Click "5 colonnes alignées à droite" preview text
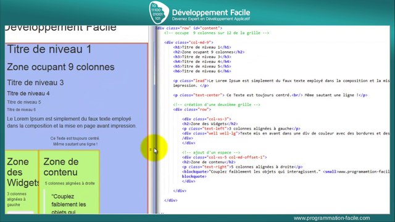The width and height of the screenshot is (395, 222). pyautogui.click(x=70, y=183)
